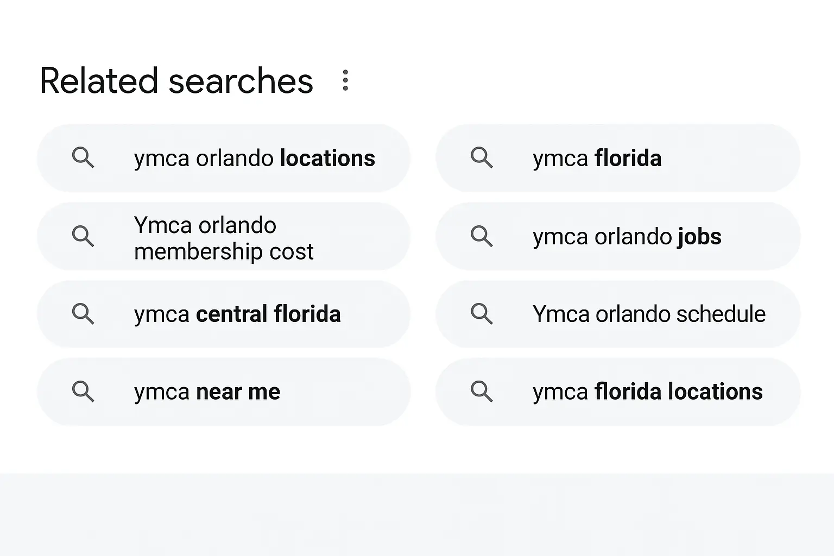The width and height of the screenshot is (834, 556).
Task: Click the magnifier icon beside "ymca near me"
Action: pos(83,391)
